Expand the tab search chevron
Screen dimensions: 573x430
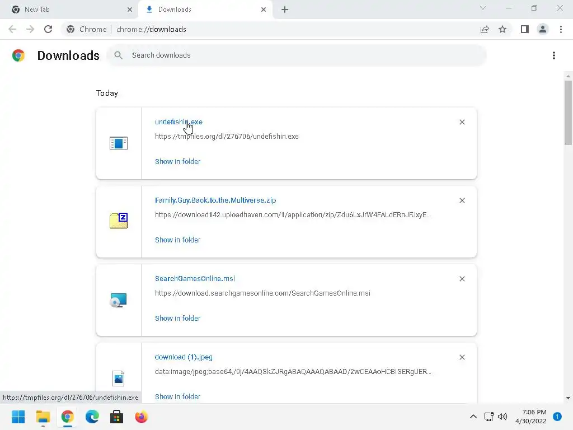tap(483, 8)
